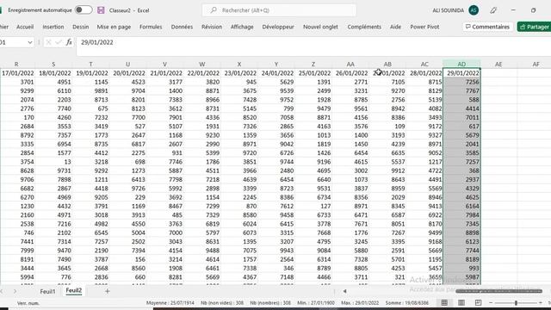Click cell containing 25/01/2022
The height and width of the screenshot is (310, 551).
[313, 73]
